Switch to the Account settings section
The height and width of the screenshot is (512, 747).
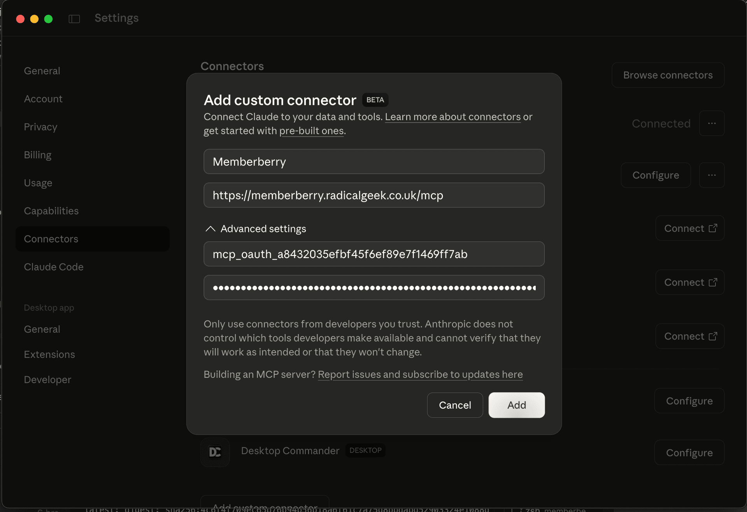[43, 99]
